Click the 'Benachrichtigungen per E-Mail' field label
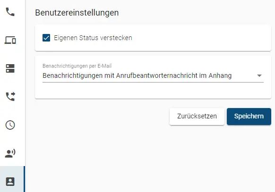Image resolution: width=275 pixels, height=192 pixels. (77, 66)
